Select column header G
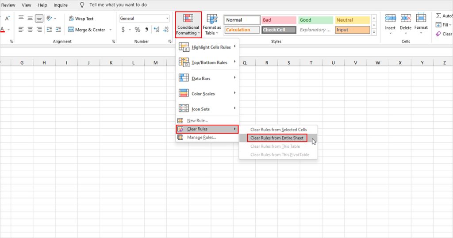Viewport: 453px width, 238px height. coord(22,63)
